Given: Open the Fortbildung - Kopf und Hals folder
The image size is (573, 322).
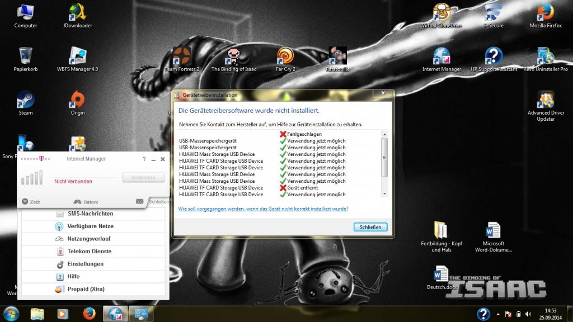Looking at the screenshot, I should pyautogui.click(x=442, y=236).
